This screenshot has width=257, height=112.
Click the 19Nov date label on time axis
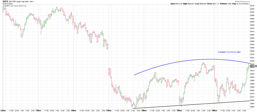(178, 110)
